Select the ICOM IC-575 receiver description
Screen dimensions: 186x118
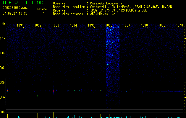pyautogui.click(x=119, y=10)
